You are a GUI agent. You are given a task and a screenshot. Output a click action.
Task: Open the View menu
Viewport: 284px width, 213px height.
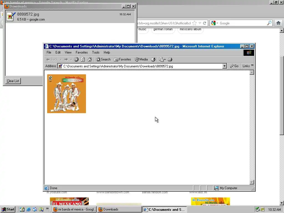(x=68, y=52)
